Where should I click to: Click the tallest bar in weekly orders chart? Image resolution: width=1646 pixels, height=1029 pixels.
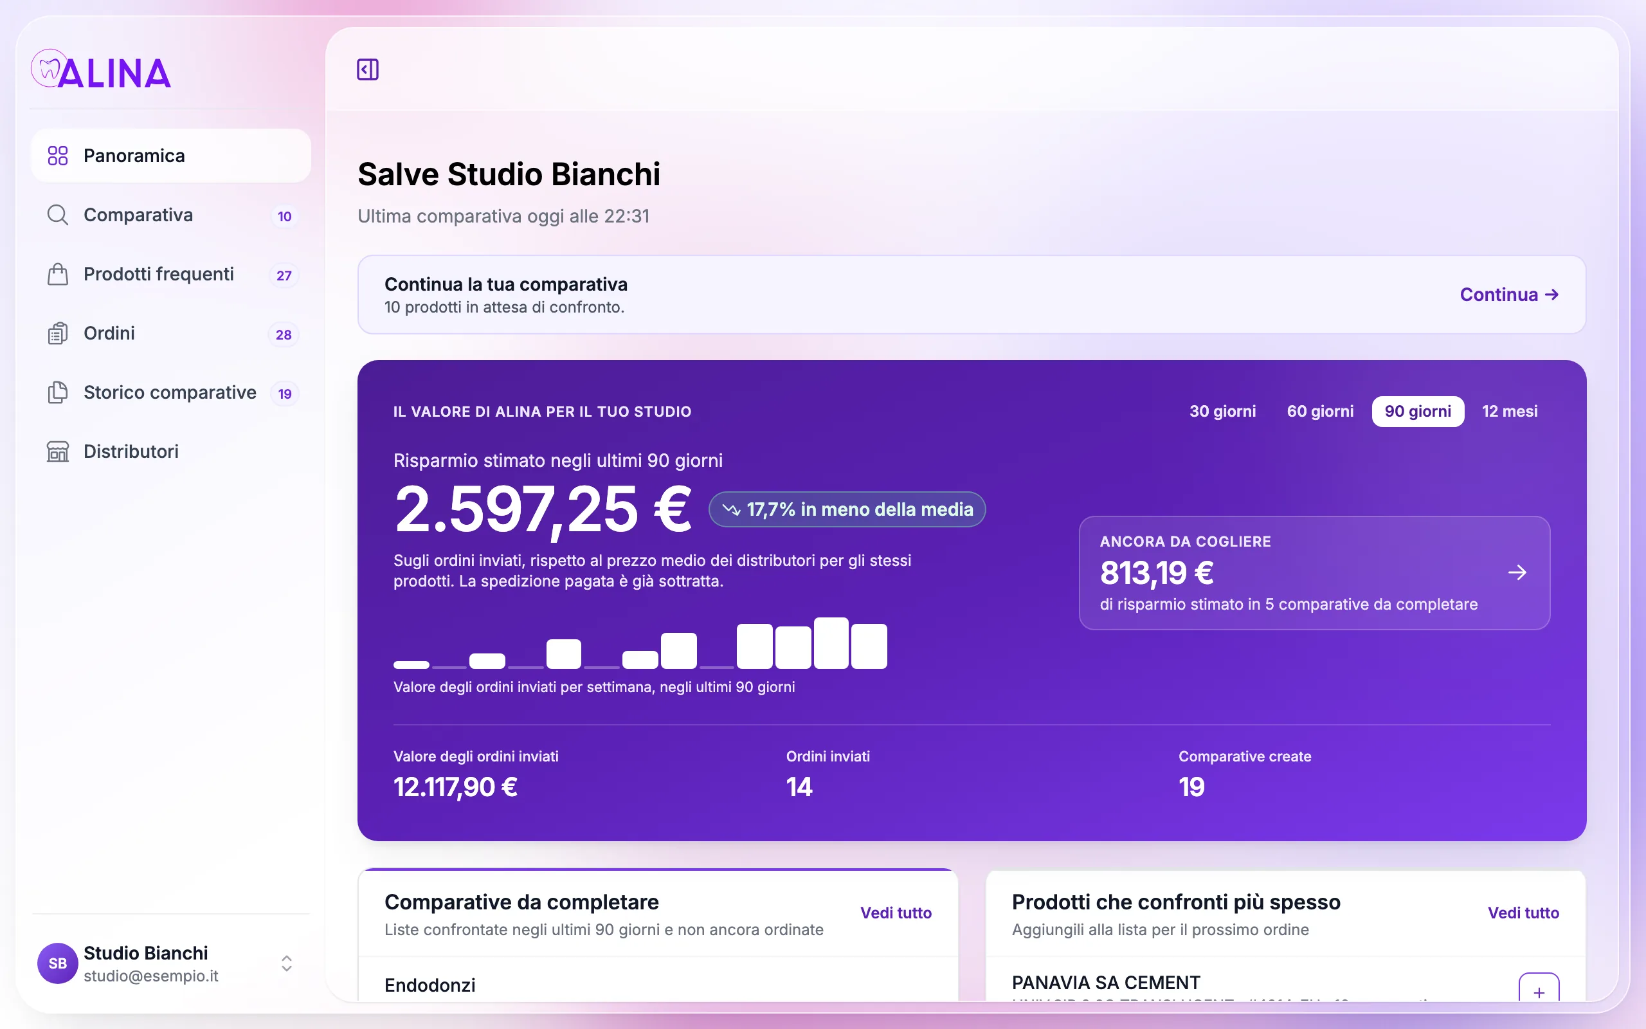831,643
